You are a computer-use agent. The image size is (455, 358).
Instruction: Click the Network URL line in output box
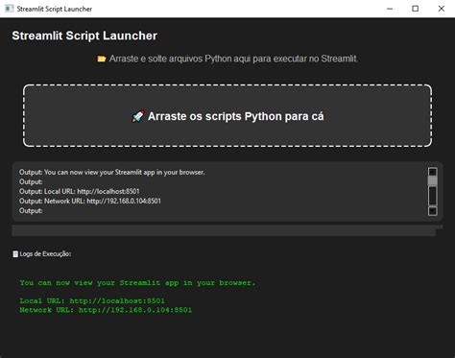[90, 201]
